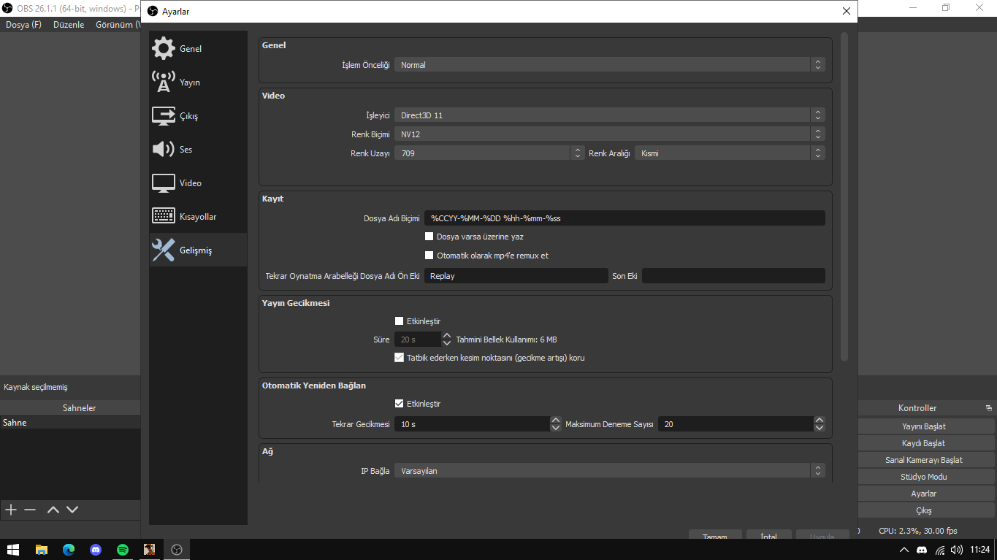This screenshot has width=997, height=560.
Task: Click the Kaydı Başlat button
Action: click(923, 443)
